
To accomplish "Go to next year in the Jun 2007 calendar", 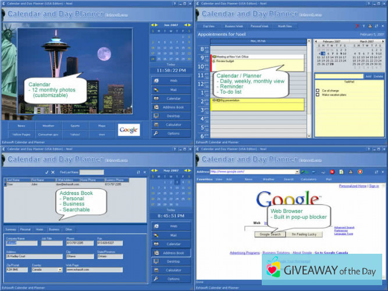I will pyautogui.click(x=190, y=25).
